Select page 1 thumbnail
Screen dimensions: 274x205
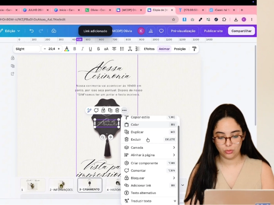pos(33,185)
